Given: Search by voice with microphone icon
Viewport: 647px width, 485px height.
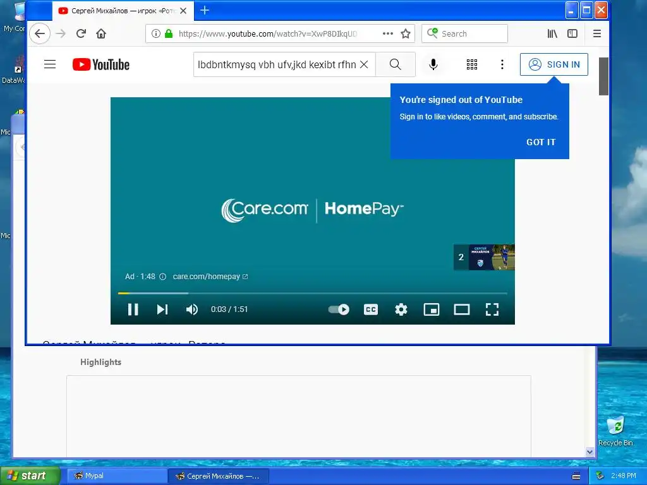Looking at the screenshot, I should click(x=433, y=65).
